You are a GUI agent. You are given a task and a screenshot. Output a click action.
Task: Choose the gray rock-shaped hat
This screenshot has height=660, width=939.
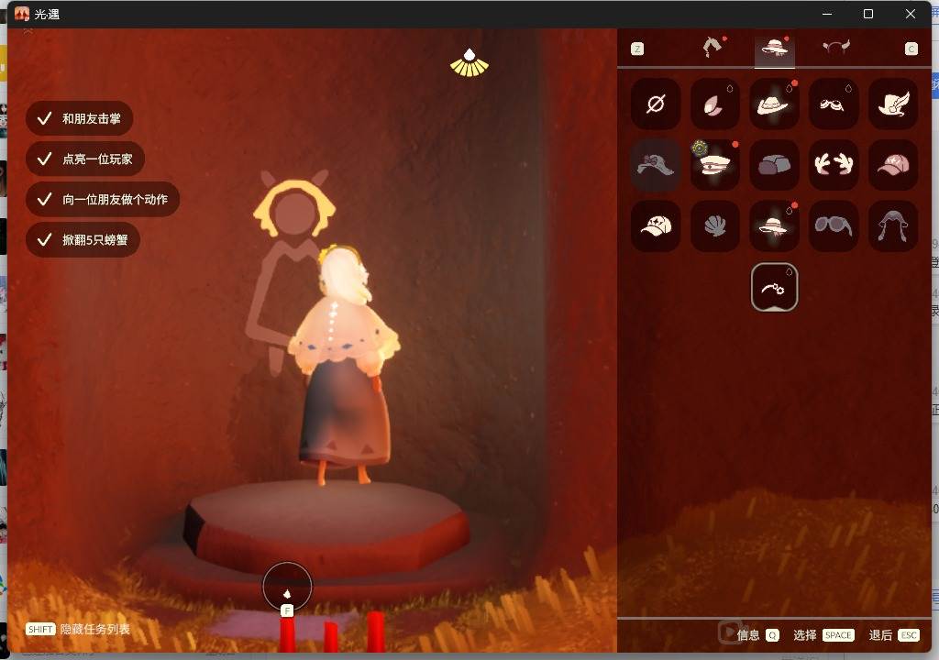pos(774,165)
